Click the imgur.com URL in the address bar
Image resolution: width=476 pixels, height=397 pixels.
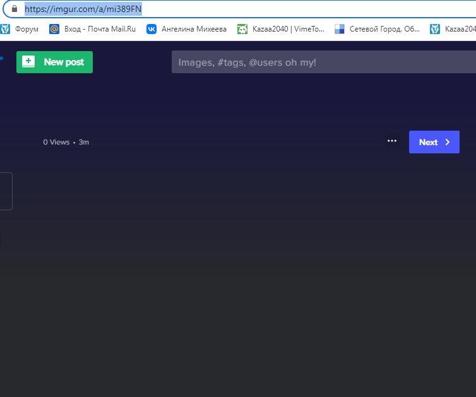83,9
